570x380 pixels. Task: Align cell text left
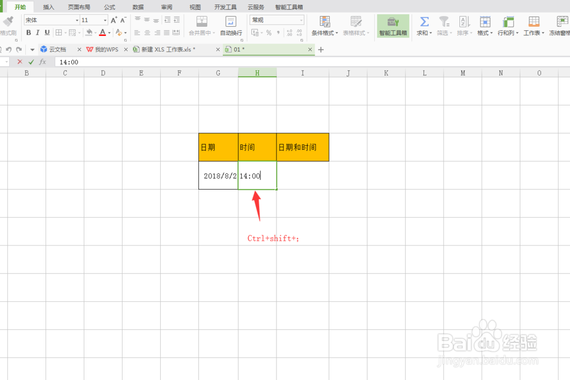pyautogui.click(x=137, y=32)
